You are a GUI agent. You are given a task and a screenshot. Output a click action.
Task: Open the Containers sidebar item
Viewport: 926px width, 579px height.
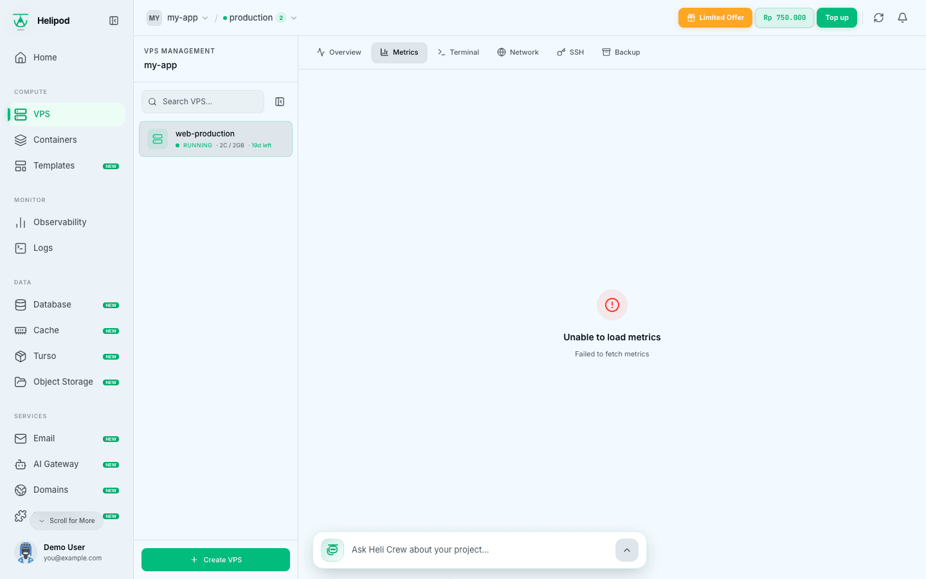tap(66, 140)
